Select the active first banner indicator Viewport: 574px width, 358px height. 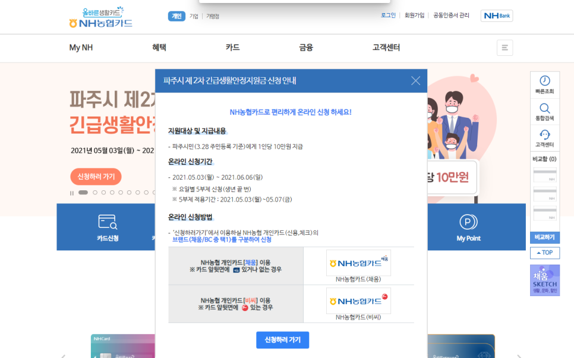click(x=83, y=192)
